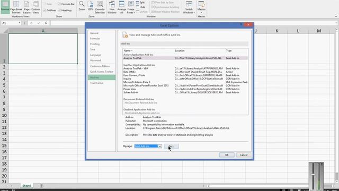Open the Zoom dialog magnifier
The width and height of the screenshot is (339, 191).
[82, 6]
